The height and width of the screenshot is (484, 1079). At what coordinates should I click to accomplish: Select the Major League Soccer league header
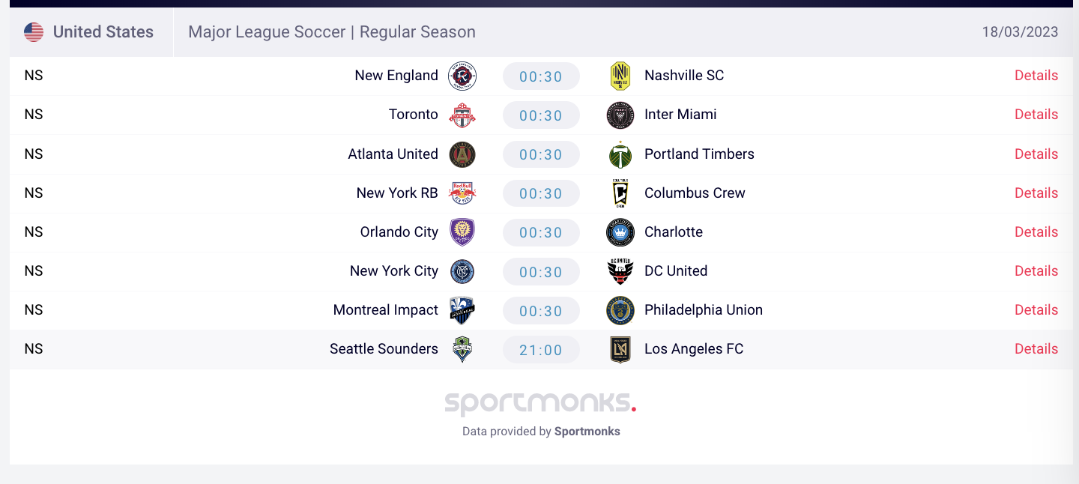(x=332, y=32)
